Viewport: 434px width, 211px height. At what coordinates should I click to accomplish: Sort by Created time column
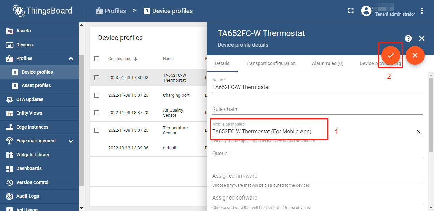(123, 59)
